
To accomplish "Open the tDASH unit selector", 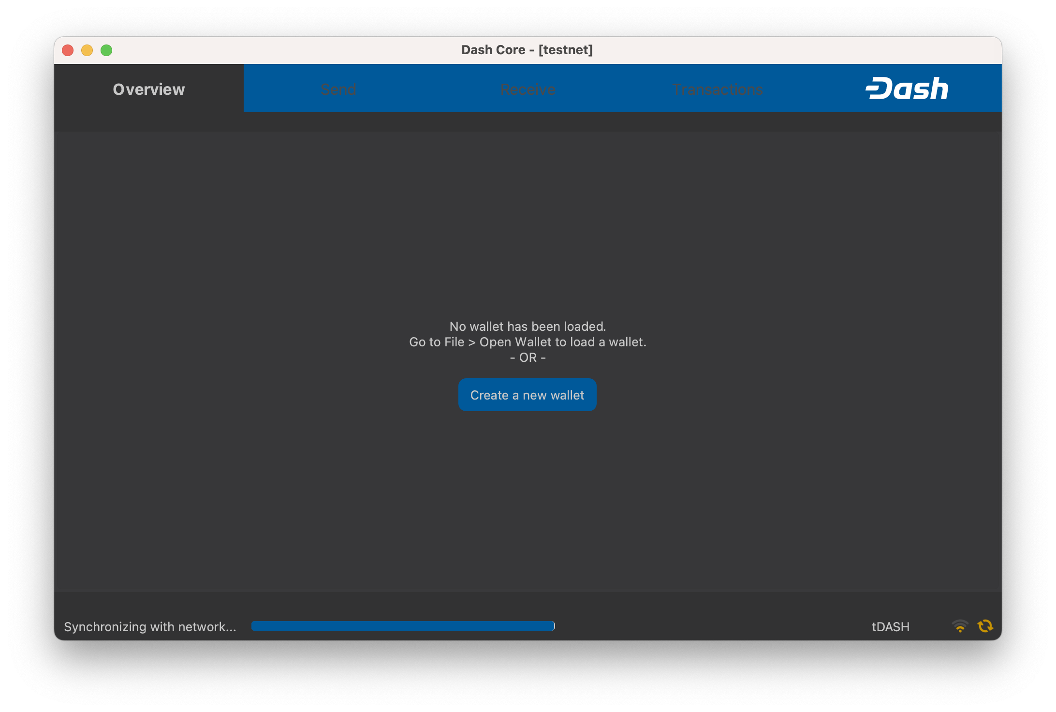I will (x=890, y=627).
